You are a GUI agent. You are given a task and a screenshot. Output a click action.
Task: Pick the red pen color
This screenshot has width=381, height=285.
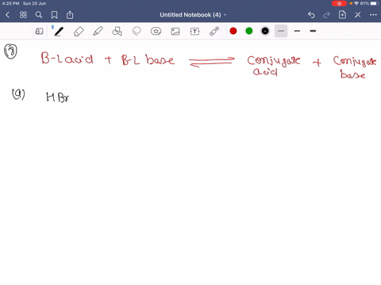click(233, 31)
